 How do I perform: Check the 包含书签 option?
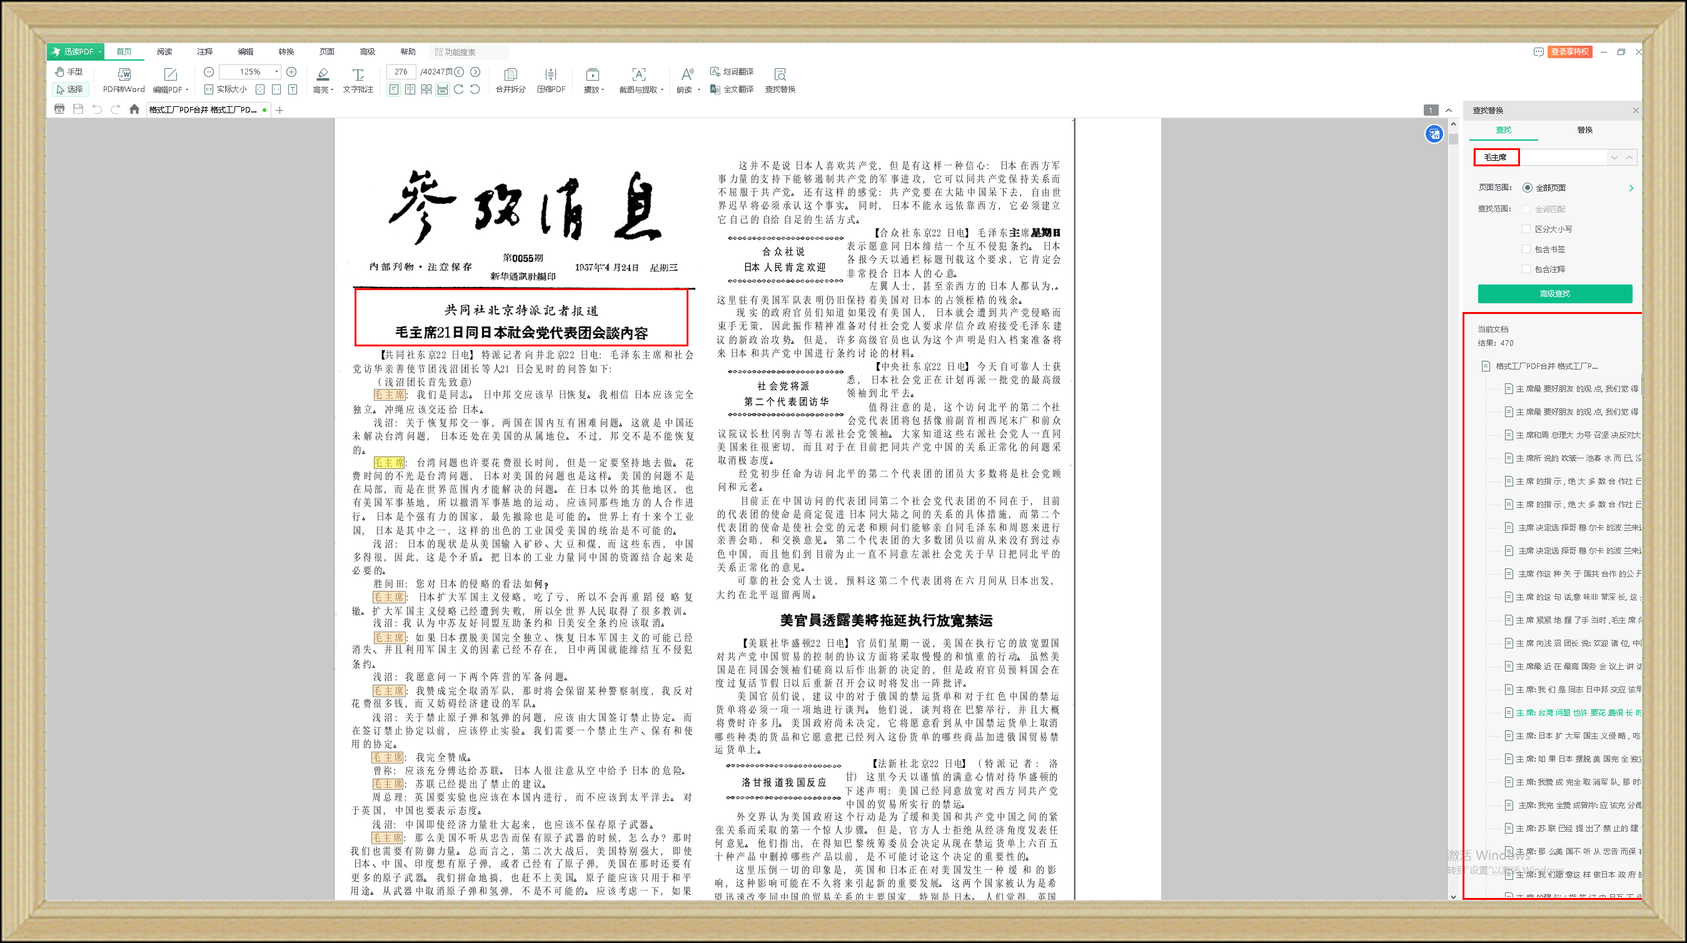(x=1526, y=249)
